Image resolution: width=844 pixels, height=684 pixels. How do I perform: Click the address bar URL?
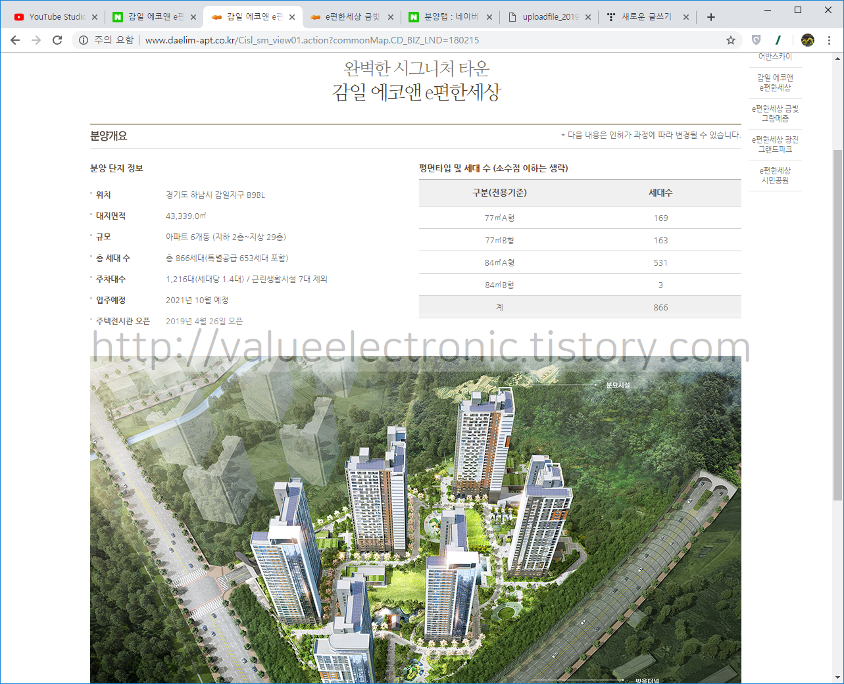[x=312, y=40]
